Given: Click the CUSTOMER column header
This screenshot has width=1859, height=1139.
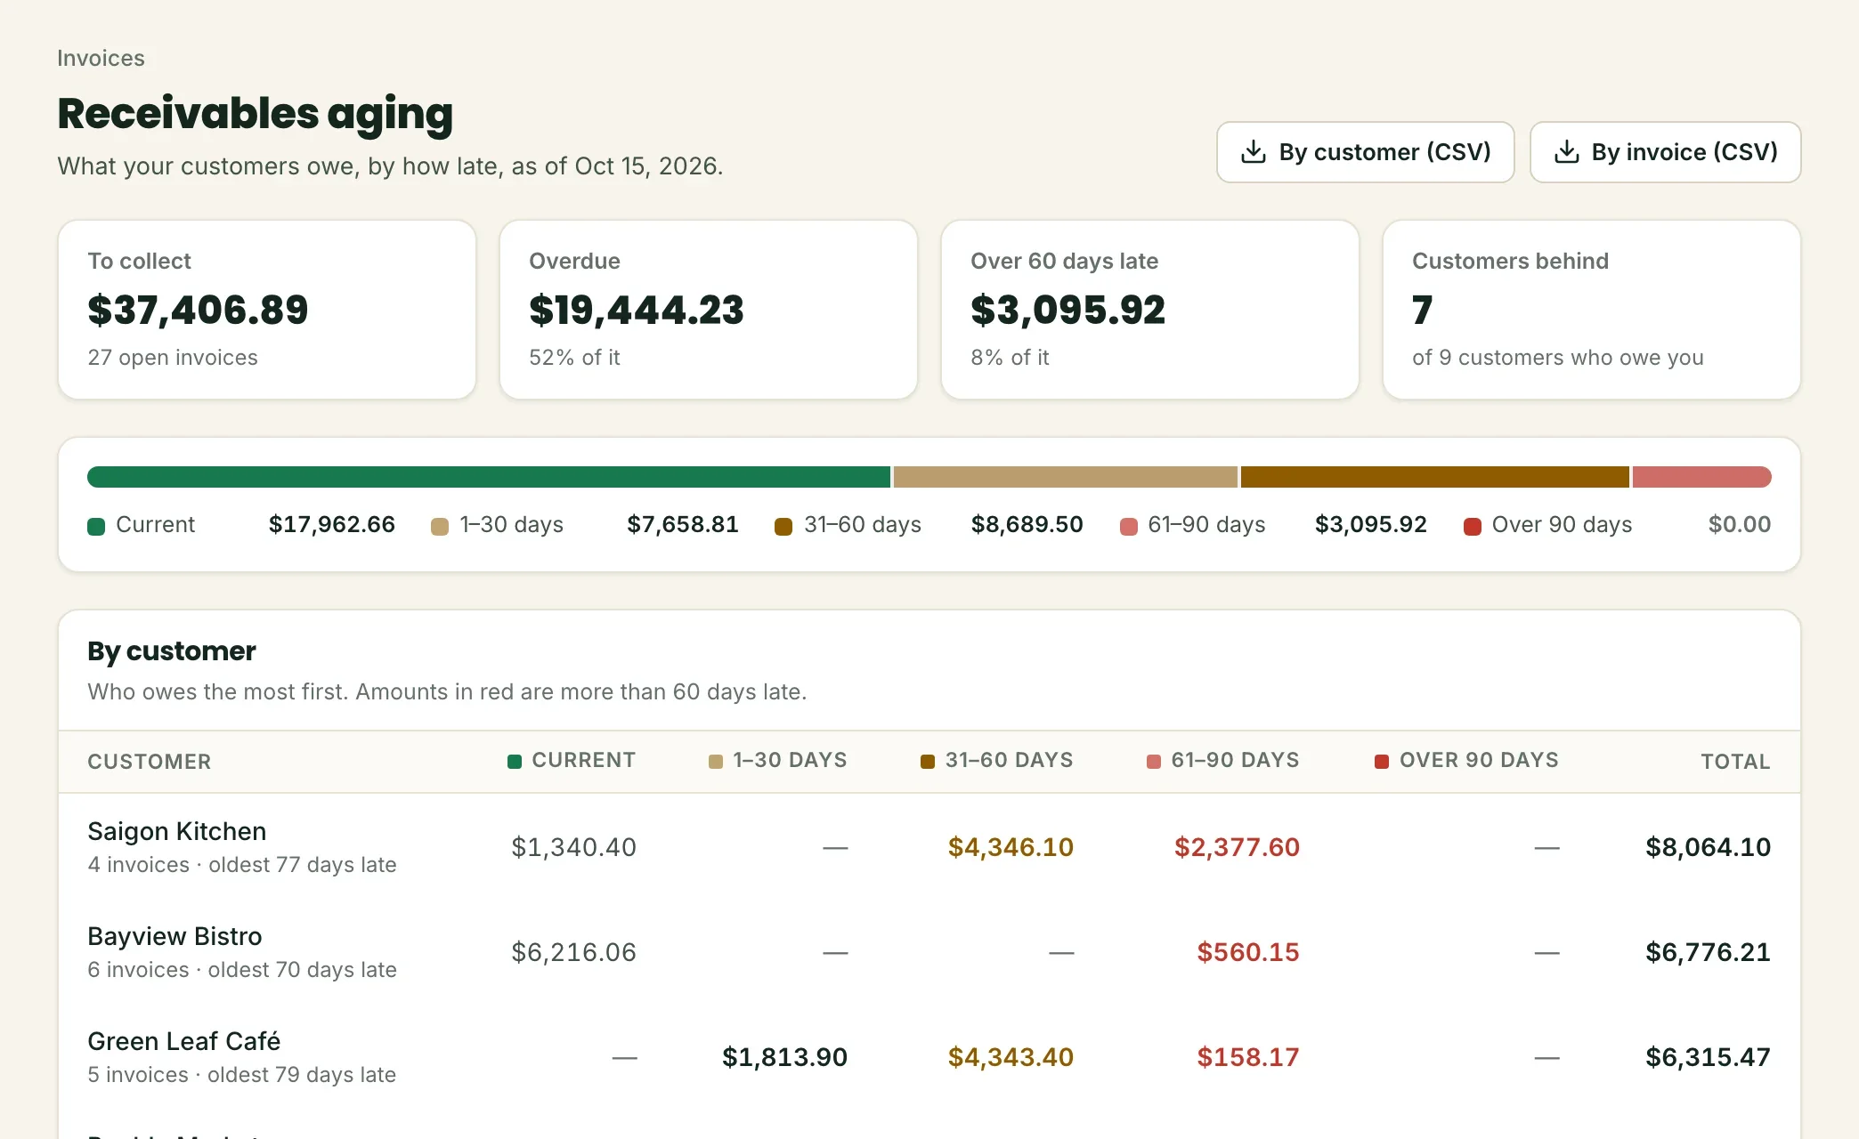Looking at the screenshot, I should pos(150,762).
